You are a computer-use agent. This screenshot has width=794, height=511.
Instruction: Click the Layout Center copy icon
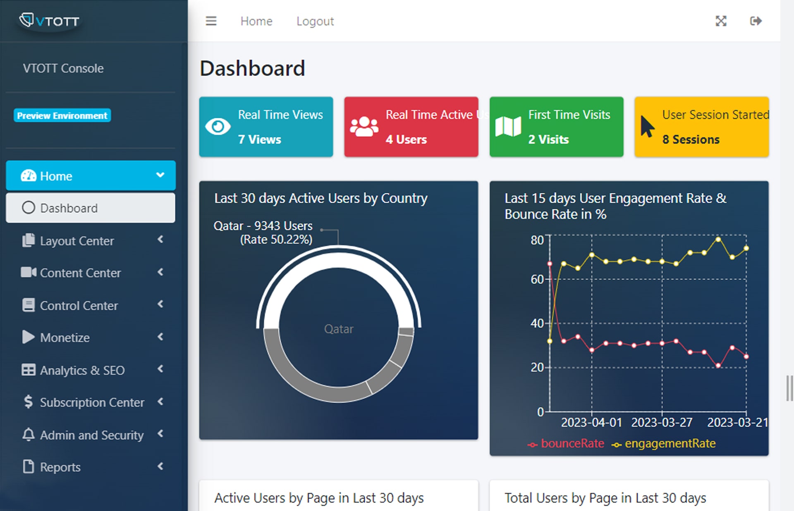tap(28, 240)
